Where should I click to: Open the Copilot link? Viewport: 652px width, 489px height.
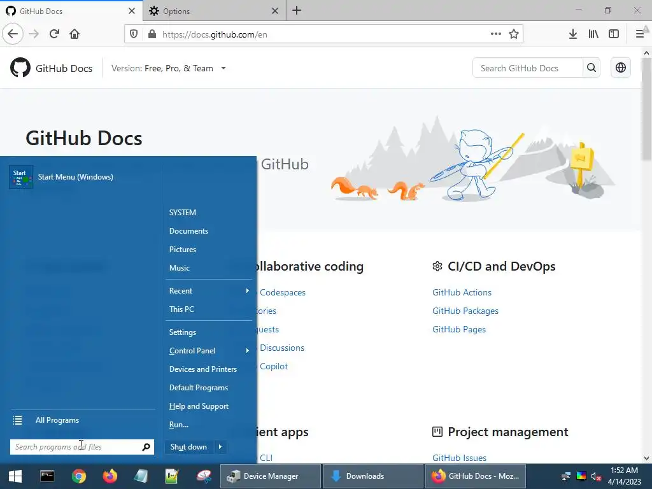coord(274,366)
